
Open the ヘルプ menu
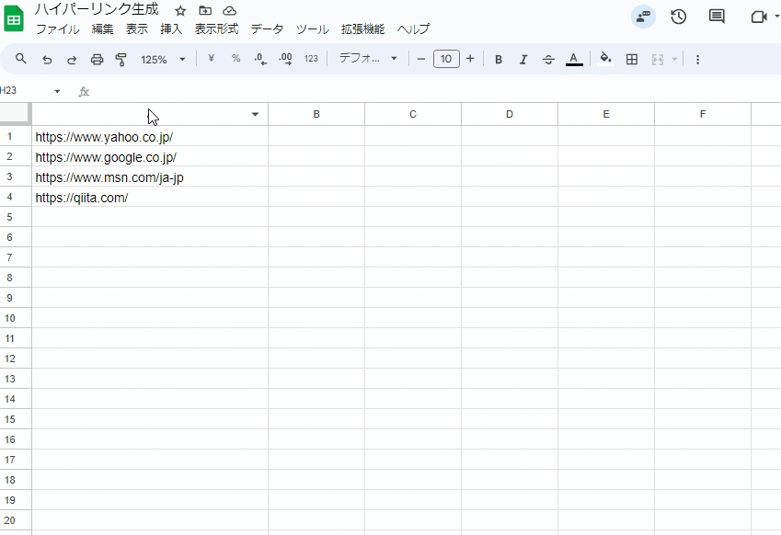point(413,28)
